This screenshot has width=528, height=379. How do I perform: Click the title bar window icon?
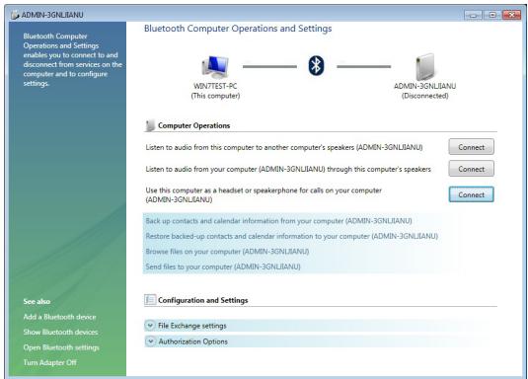click(x=15, y=15)
